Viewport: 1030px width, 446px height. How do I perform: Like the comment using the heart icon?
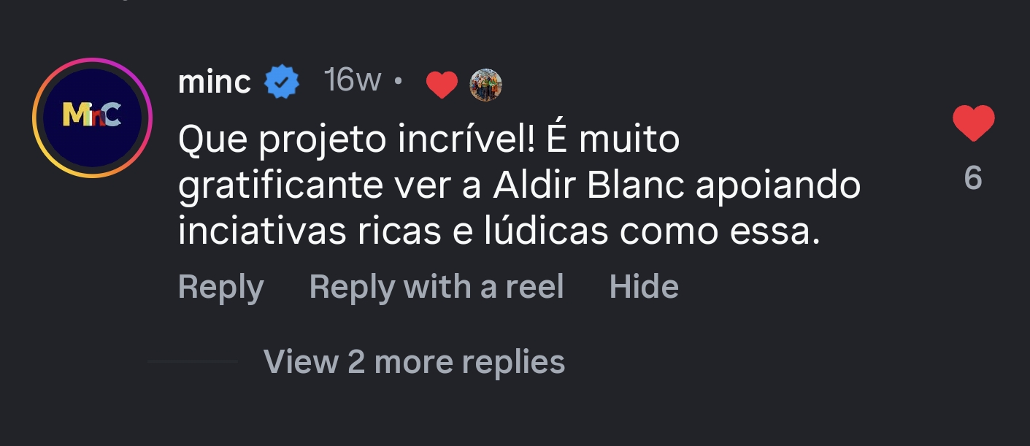pos(974,123)
